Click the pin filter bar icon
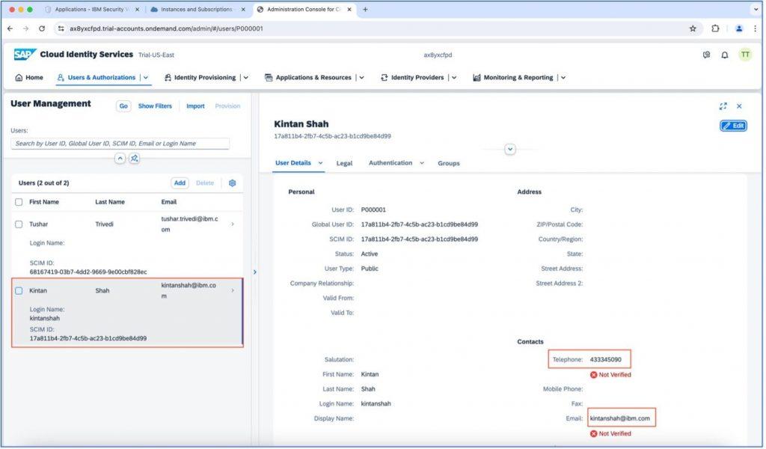 coord(135,159)
